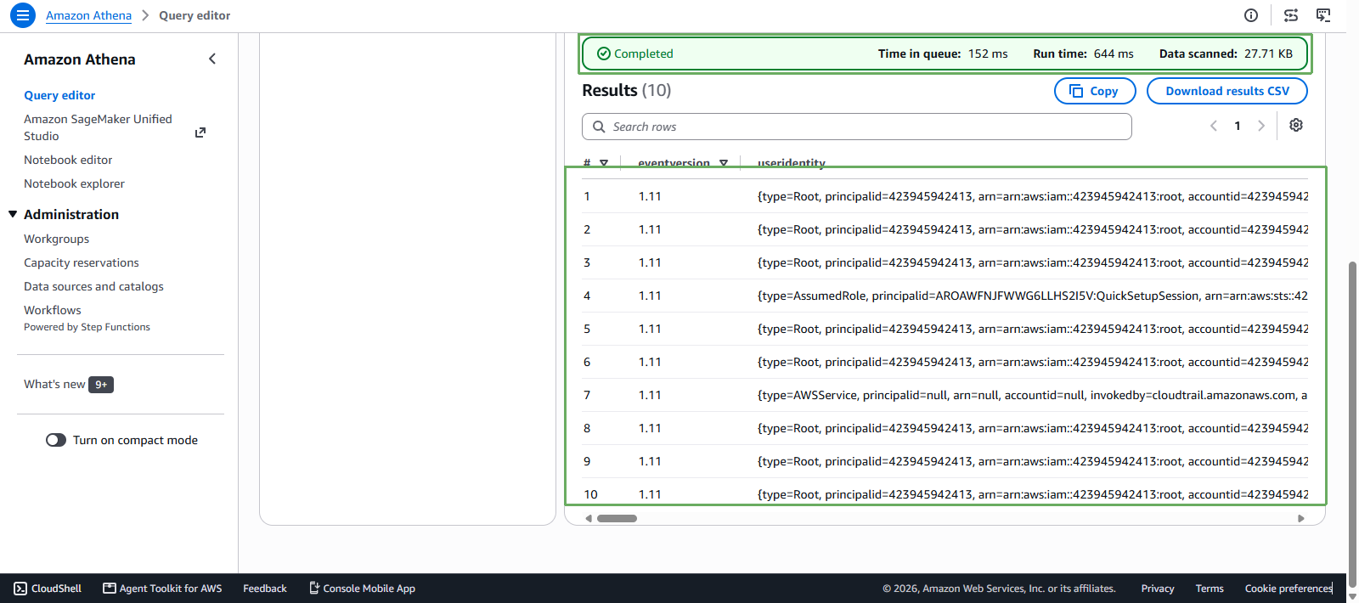The image size is (1359, 603).
Task: Click Download results CSV button
Action: coord(1227,91)
